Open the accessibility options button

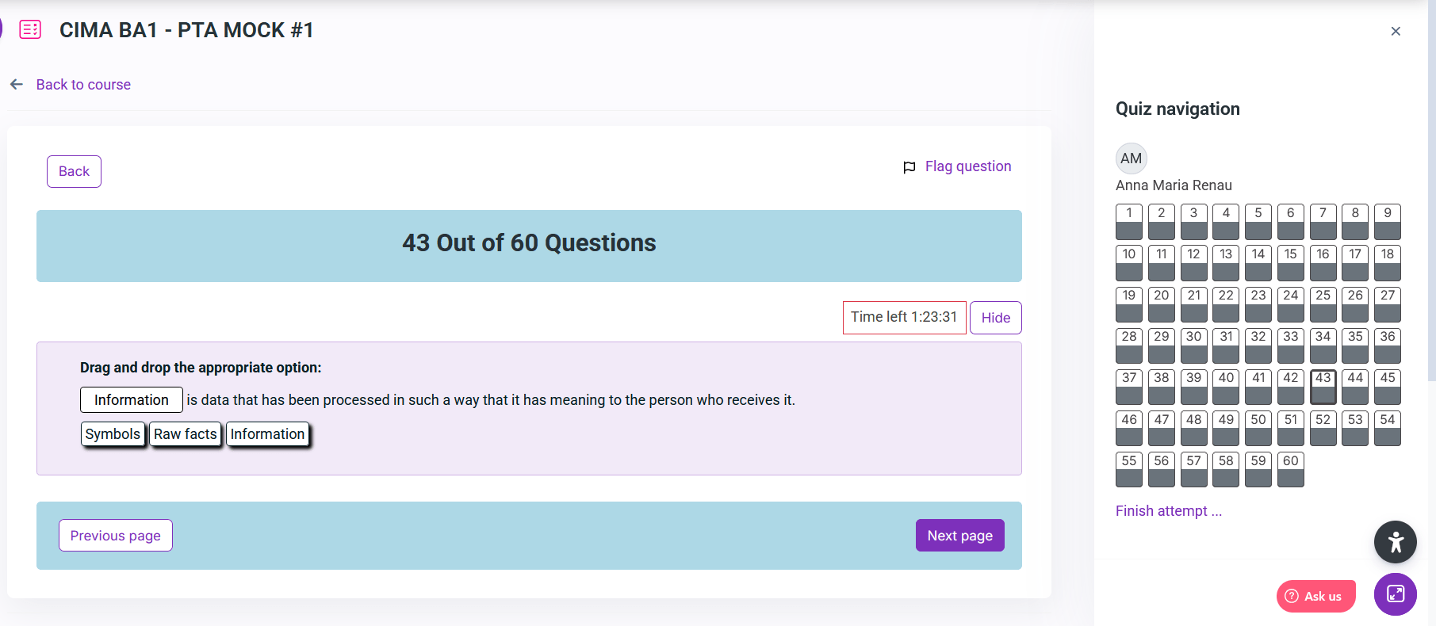(x=1395, y=542)
